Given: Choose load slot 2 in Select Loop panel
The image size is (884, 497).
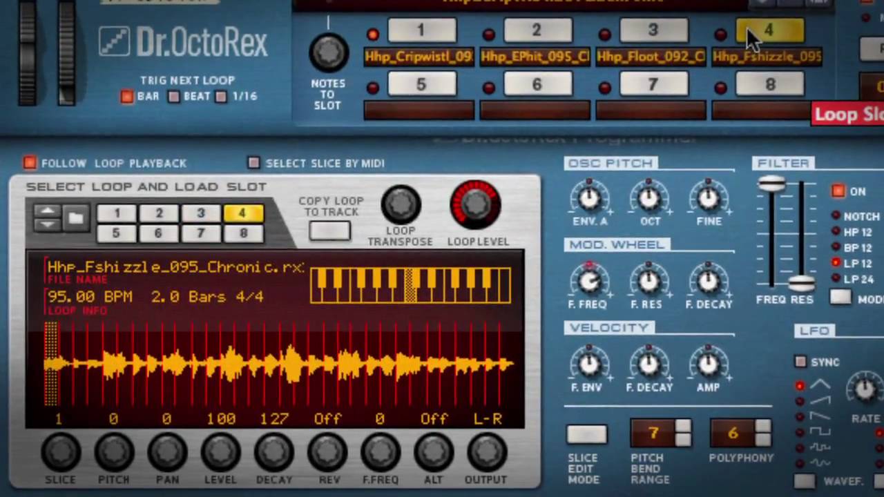Looking at the screenshot, I should pyautogui.click(x=158, y=213).
